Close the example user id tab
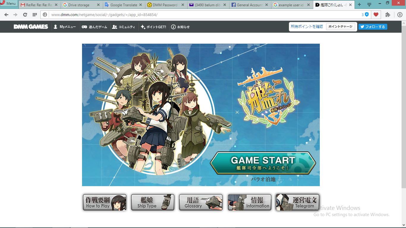 pyautogui.click(x=309, y=5)
